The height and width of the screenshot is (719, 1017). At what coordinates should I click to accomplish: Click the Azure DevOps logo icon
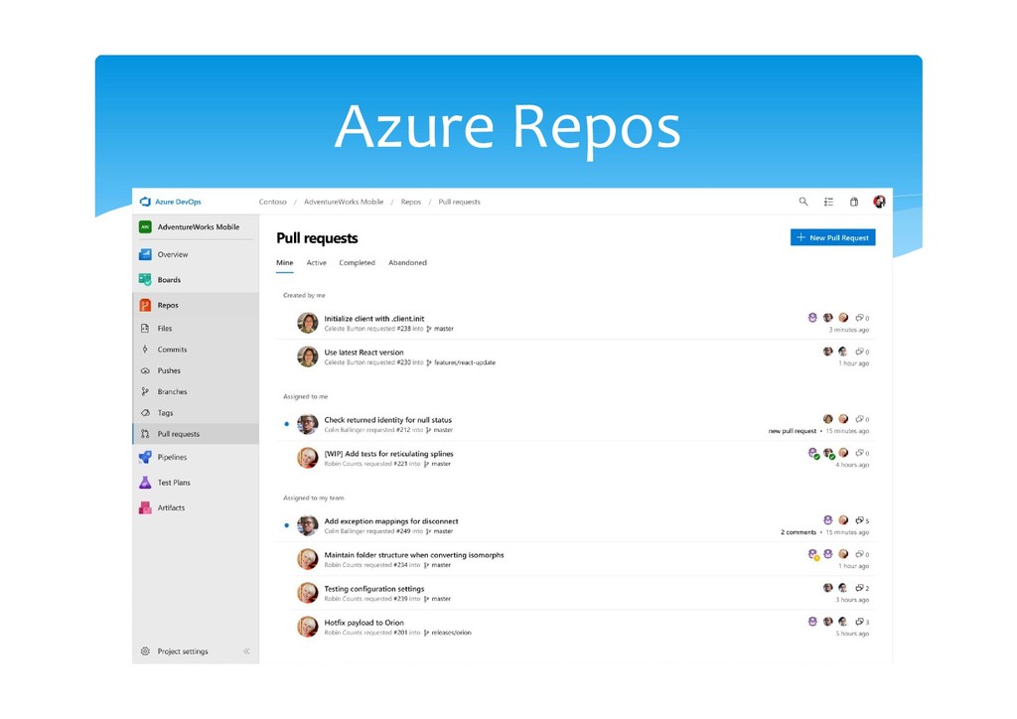pyautogui.click(x=145, y=202)
